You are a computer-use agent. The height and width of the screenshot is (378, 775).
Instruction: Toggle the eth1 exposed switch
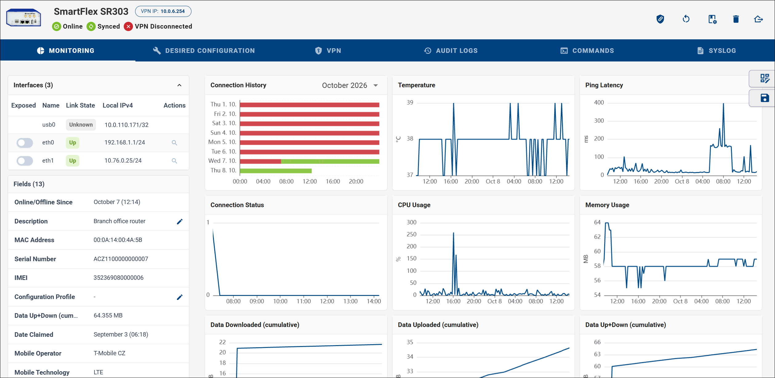(25, 161)
